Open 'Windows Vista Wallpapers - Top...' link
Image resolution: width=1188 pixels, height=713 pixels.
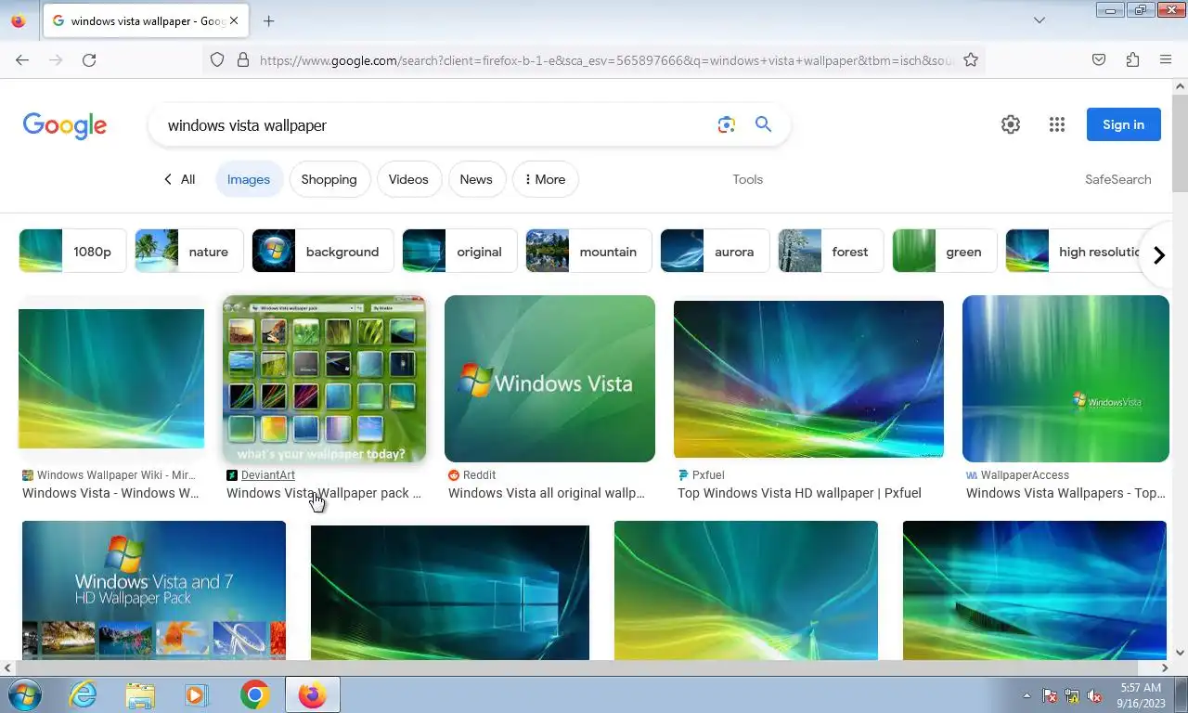(x=1065, y=493)
